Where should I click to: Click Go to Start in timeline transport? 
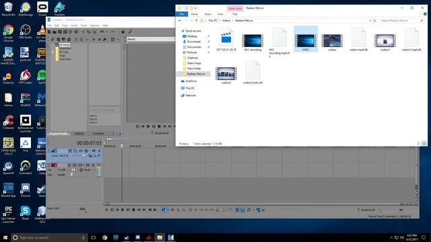(139, 210)
